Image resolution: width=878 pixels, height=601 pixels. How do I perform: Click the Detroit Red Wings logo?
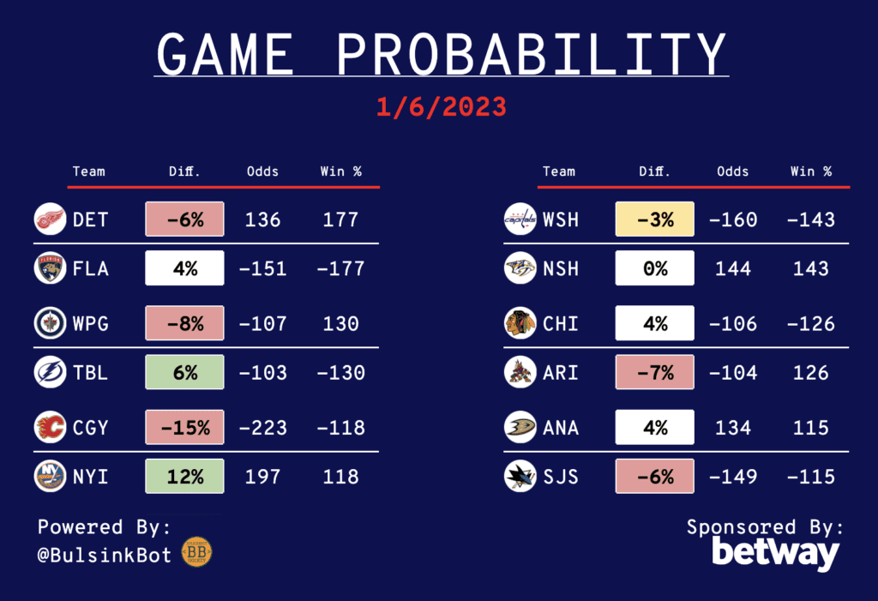tap(49, 219)
